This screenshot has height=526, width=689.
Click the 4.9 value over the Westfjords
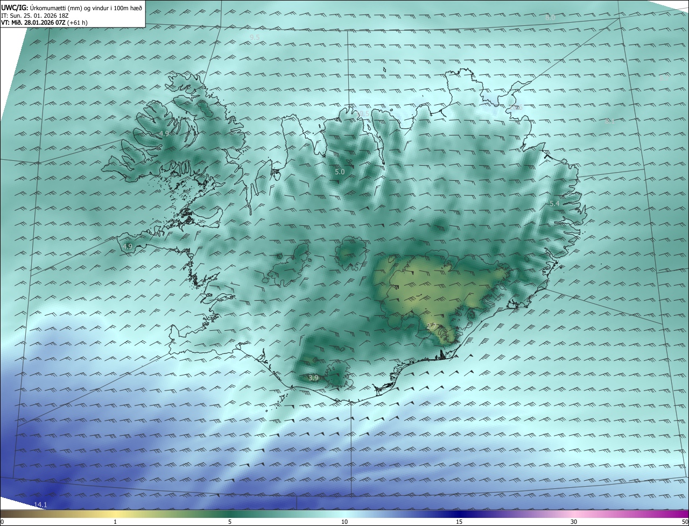[x=164, y=133]
